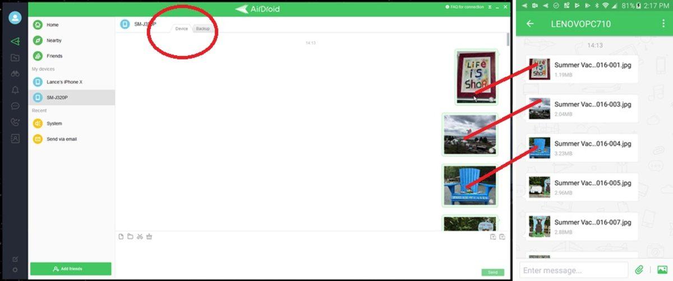The height and width of the screenshot is (281, 673).
Task: Tap the 016-001.jpg thumbnail on phone
Action: 540,69
